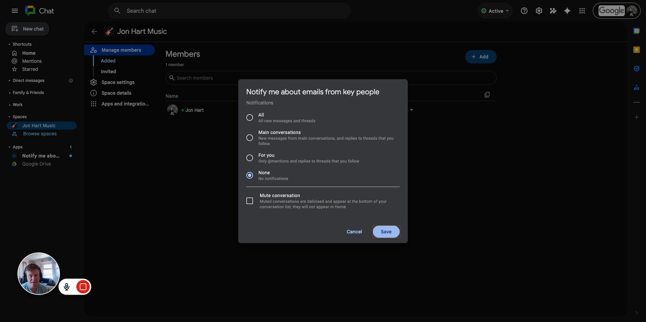Collapse the Spaces section

coord(9,117)
